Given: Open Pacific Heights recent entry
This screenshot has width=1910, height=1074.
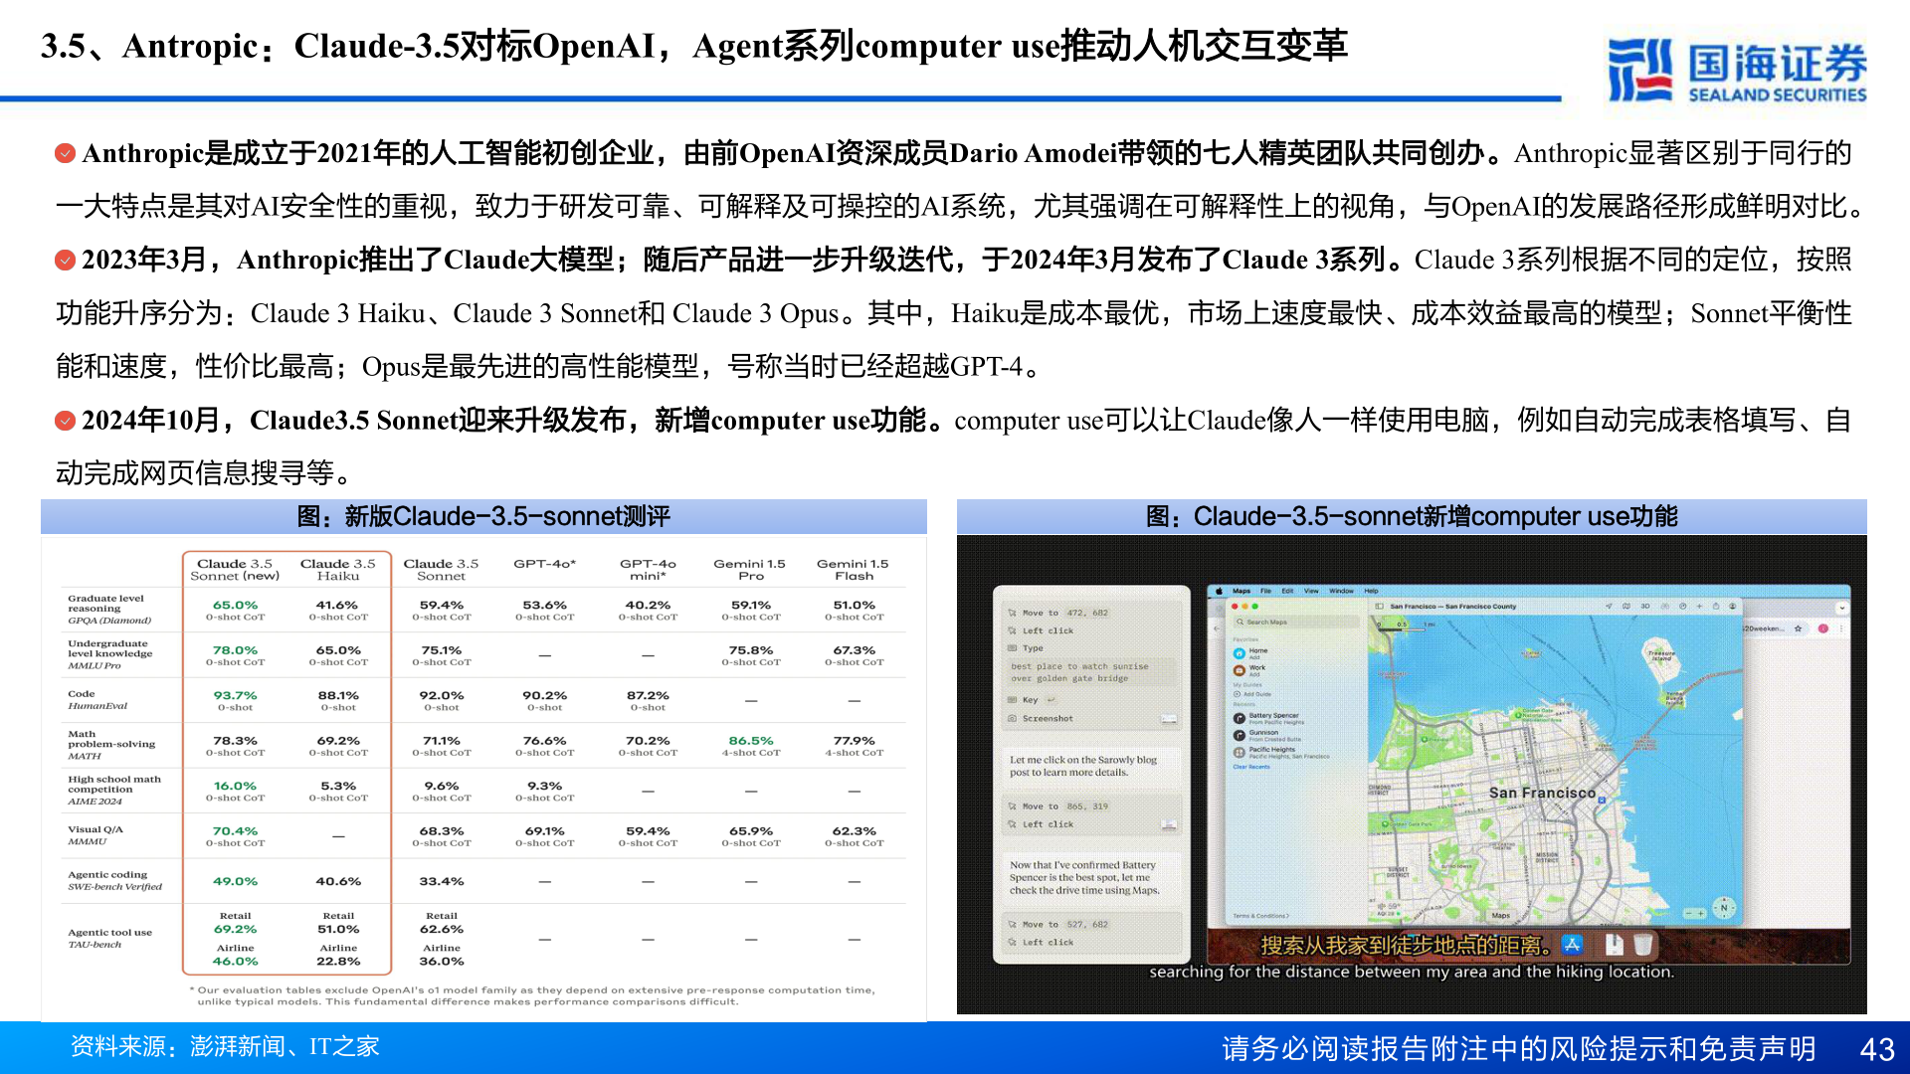Looking at the screenshot, I should (x=1281, y=753).
